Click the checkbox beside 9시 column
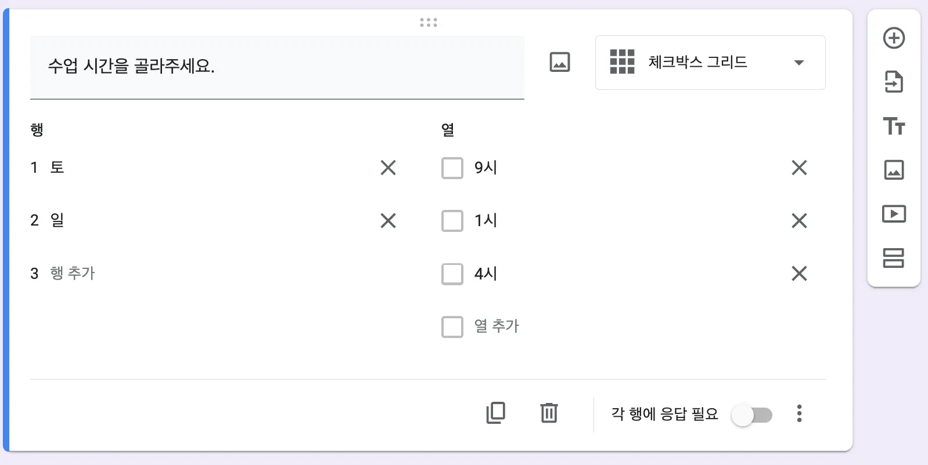Image resolution: width=928 pixels, height=465 pixels. (452, 168)
